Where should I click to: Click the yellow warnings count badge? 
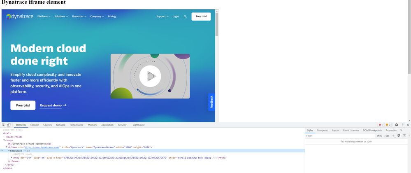388,125
